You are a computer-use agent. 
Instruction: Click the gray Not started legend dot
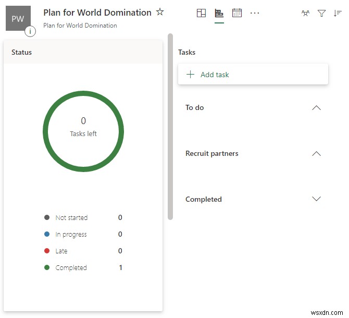point(47,217)
